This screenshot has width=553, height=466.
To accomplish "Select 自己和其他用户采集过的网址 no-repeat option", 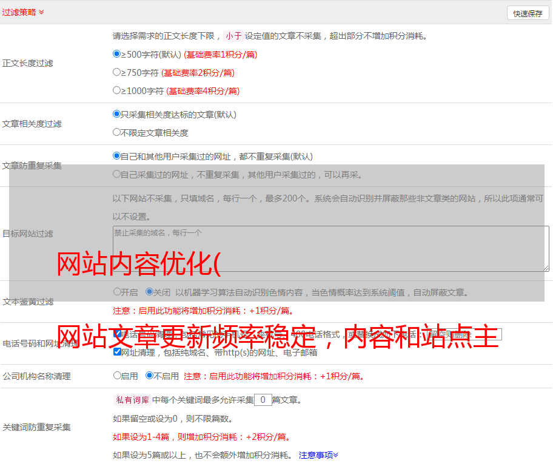I will tap(117, 156).
